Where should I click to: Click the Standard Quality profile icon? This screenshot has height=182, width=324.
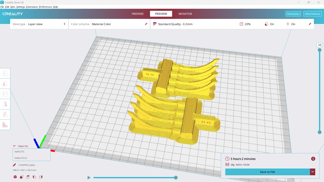click(154, 24)
